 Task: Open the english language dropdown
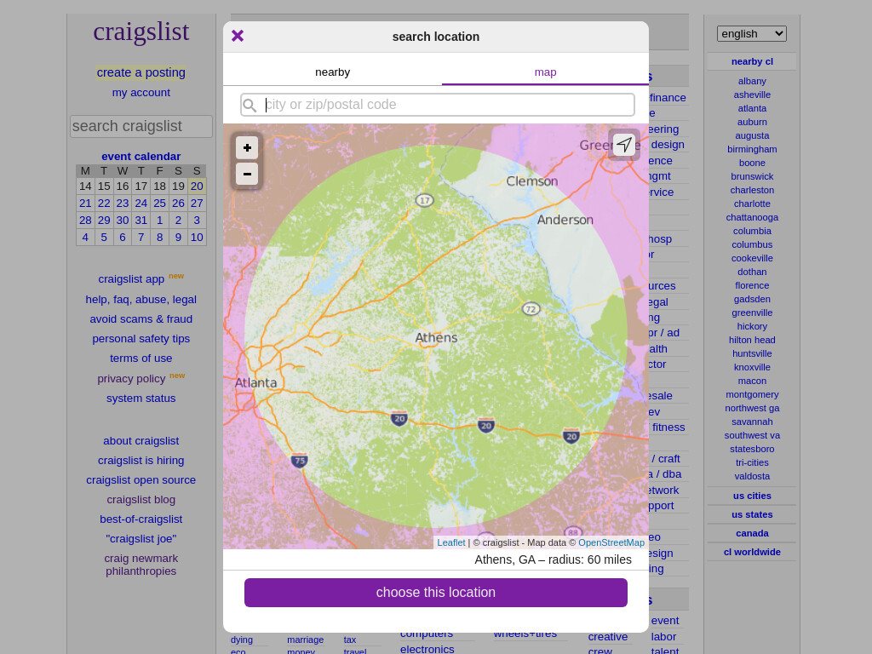751,34
